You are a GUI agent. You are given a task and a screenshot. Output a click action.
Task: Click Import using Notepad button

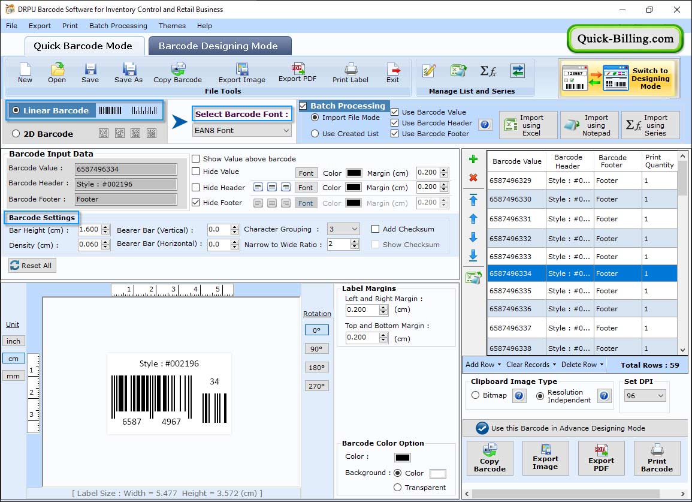point(589,125)
